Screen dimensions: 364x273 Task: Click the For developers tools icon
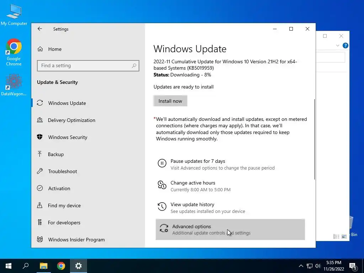[x=40, y=223]
